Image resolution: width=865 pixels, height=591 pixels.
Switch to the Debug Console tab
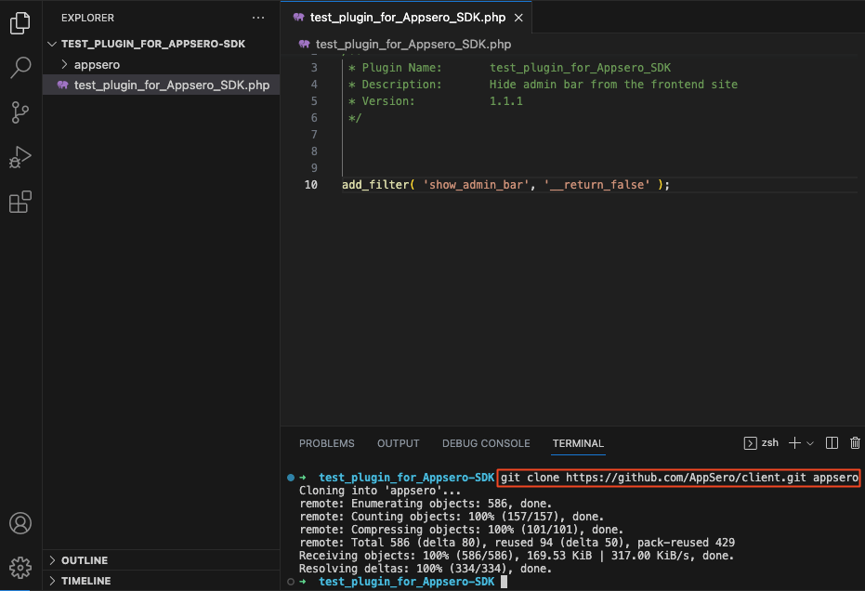pyautogui.click(x=486, y=443)
